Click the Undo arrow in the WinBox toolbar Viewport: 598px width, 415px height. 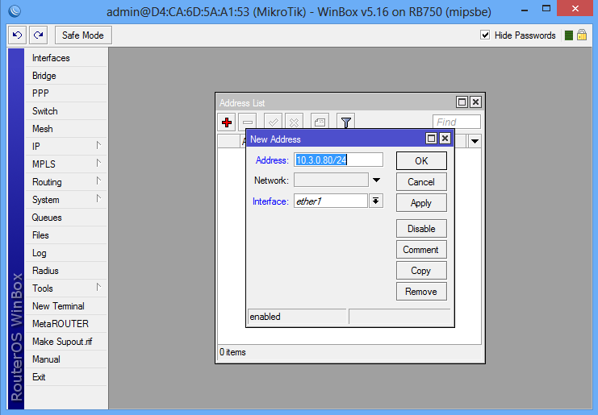pos(17,35)
